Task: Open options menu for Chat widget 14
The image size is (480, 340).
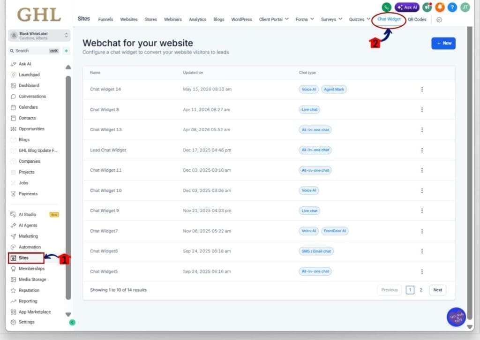Action: 422,89
